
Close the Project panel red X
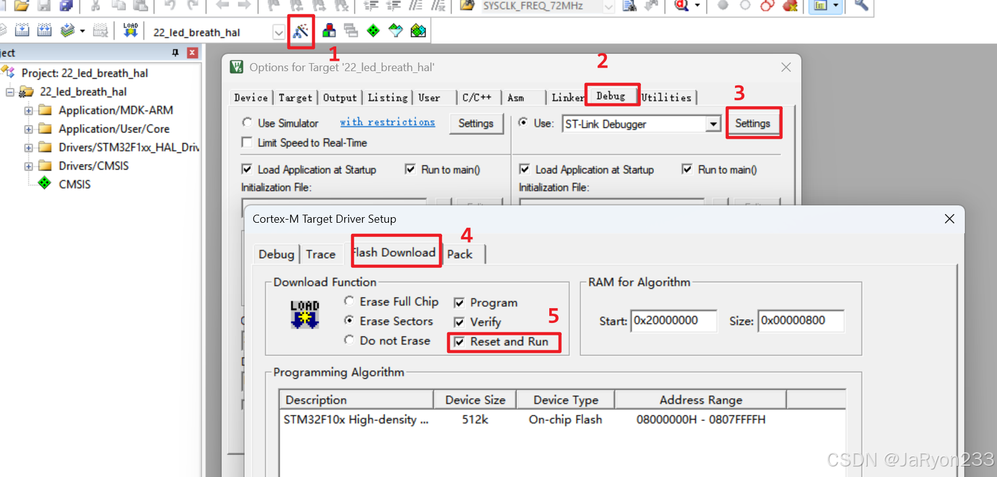(192, 53)
